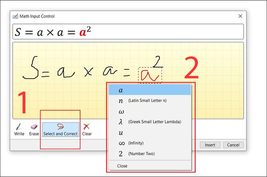Pick the omega symbol suggestion
This screenshot has width=267, height=177.
pyautogui.click(x=150, y=111)
